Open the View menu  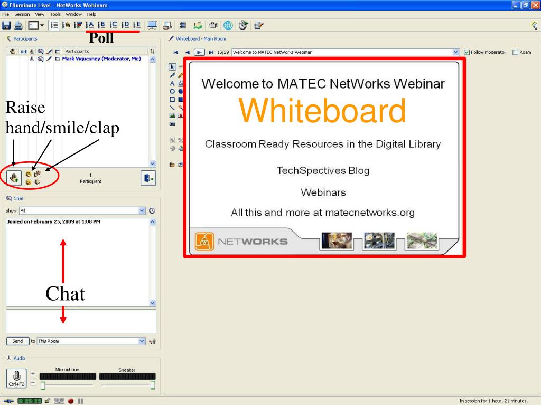click(x=40, y=14)
